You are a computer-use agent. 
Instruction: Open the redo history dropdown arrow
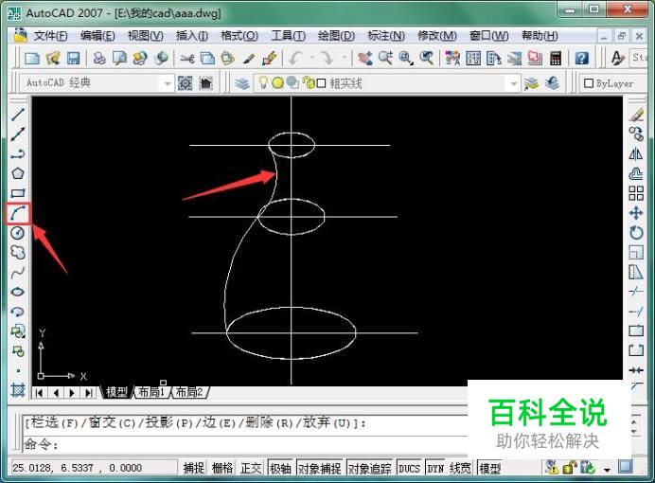click(x=345, y=58)
